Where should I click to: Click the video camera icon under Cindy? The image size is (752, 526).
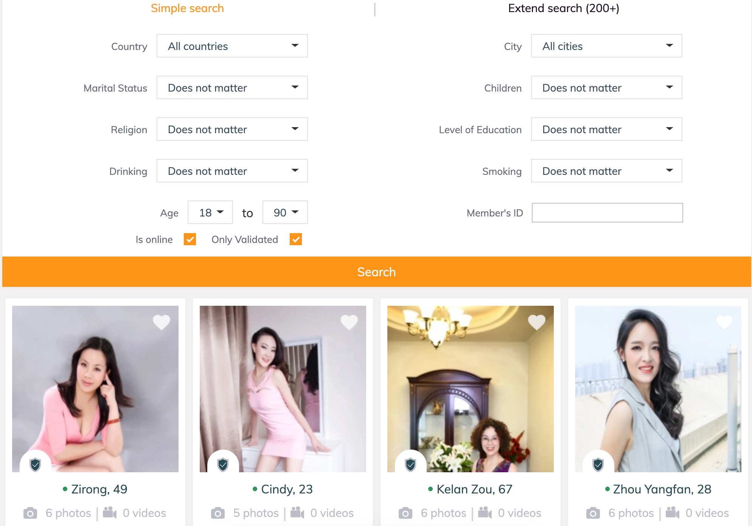click(x=297, y=513)
